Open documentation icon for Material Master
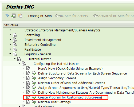The image size is (134, 107). pyautogui.click(x=19, y=59)
